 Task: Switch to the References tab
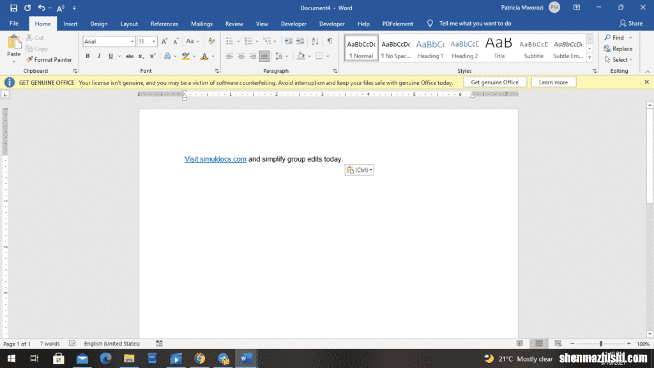click(x=164, y=24)
